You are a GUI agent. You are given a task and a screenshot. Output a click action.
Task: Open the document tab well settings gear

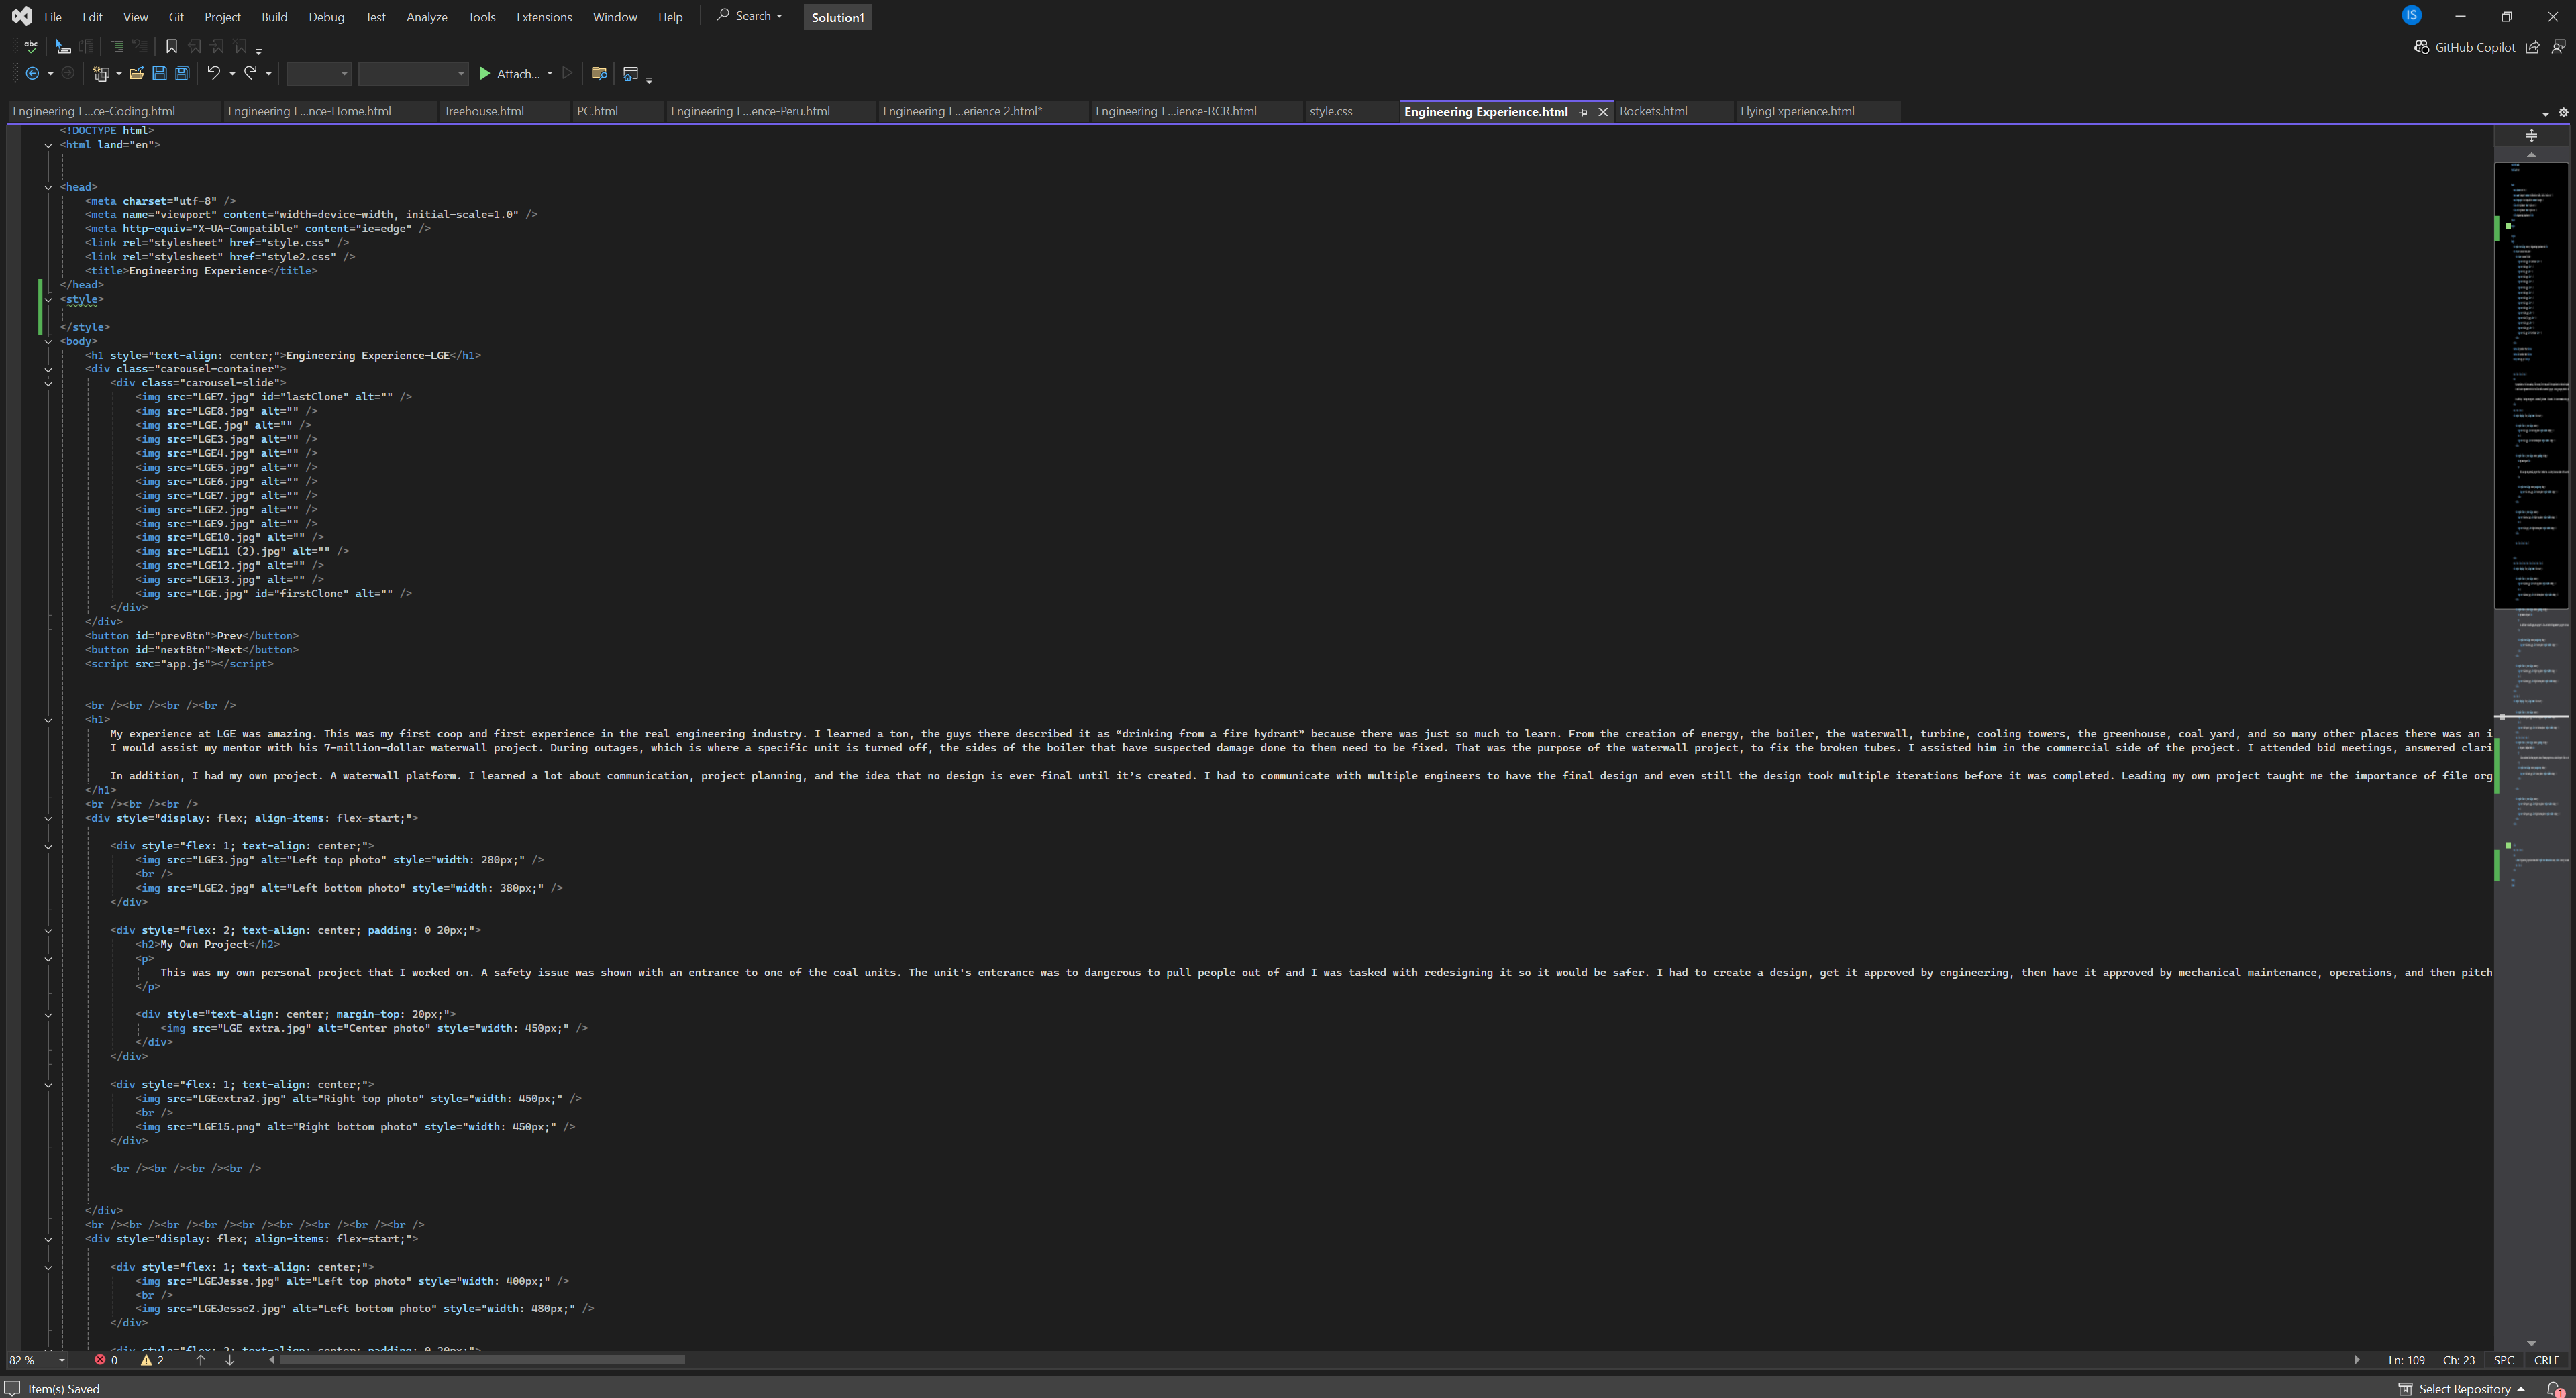(x=2563, y=113)
